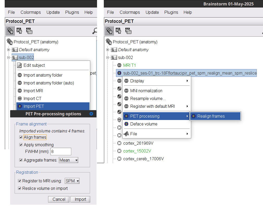Disable Reslice volume on import
Image resolution: width=263 pixels, height=207 pixels.
20,189
